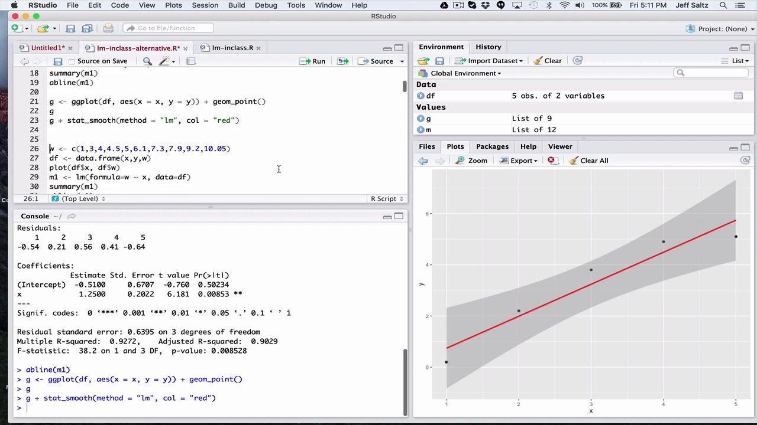Switch to the Files tab
The image size is (757, 425).
tap(426, 147)
